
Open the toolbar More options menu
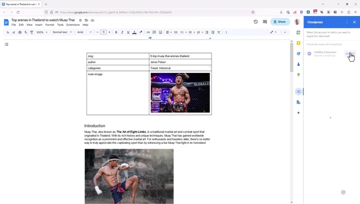(226, 32)
